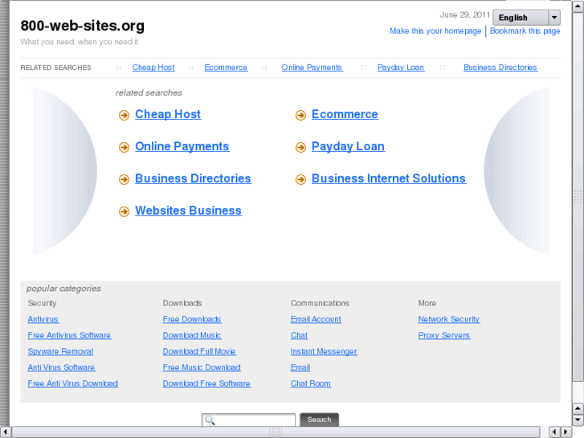
Task: Click horizontal scrollbar left arrow at far left
Action: [5, 432]
